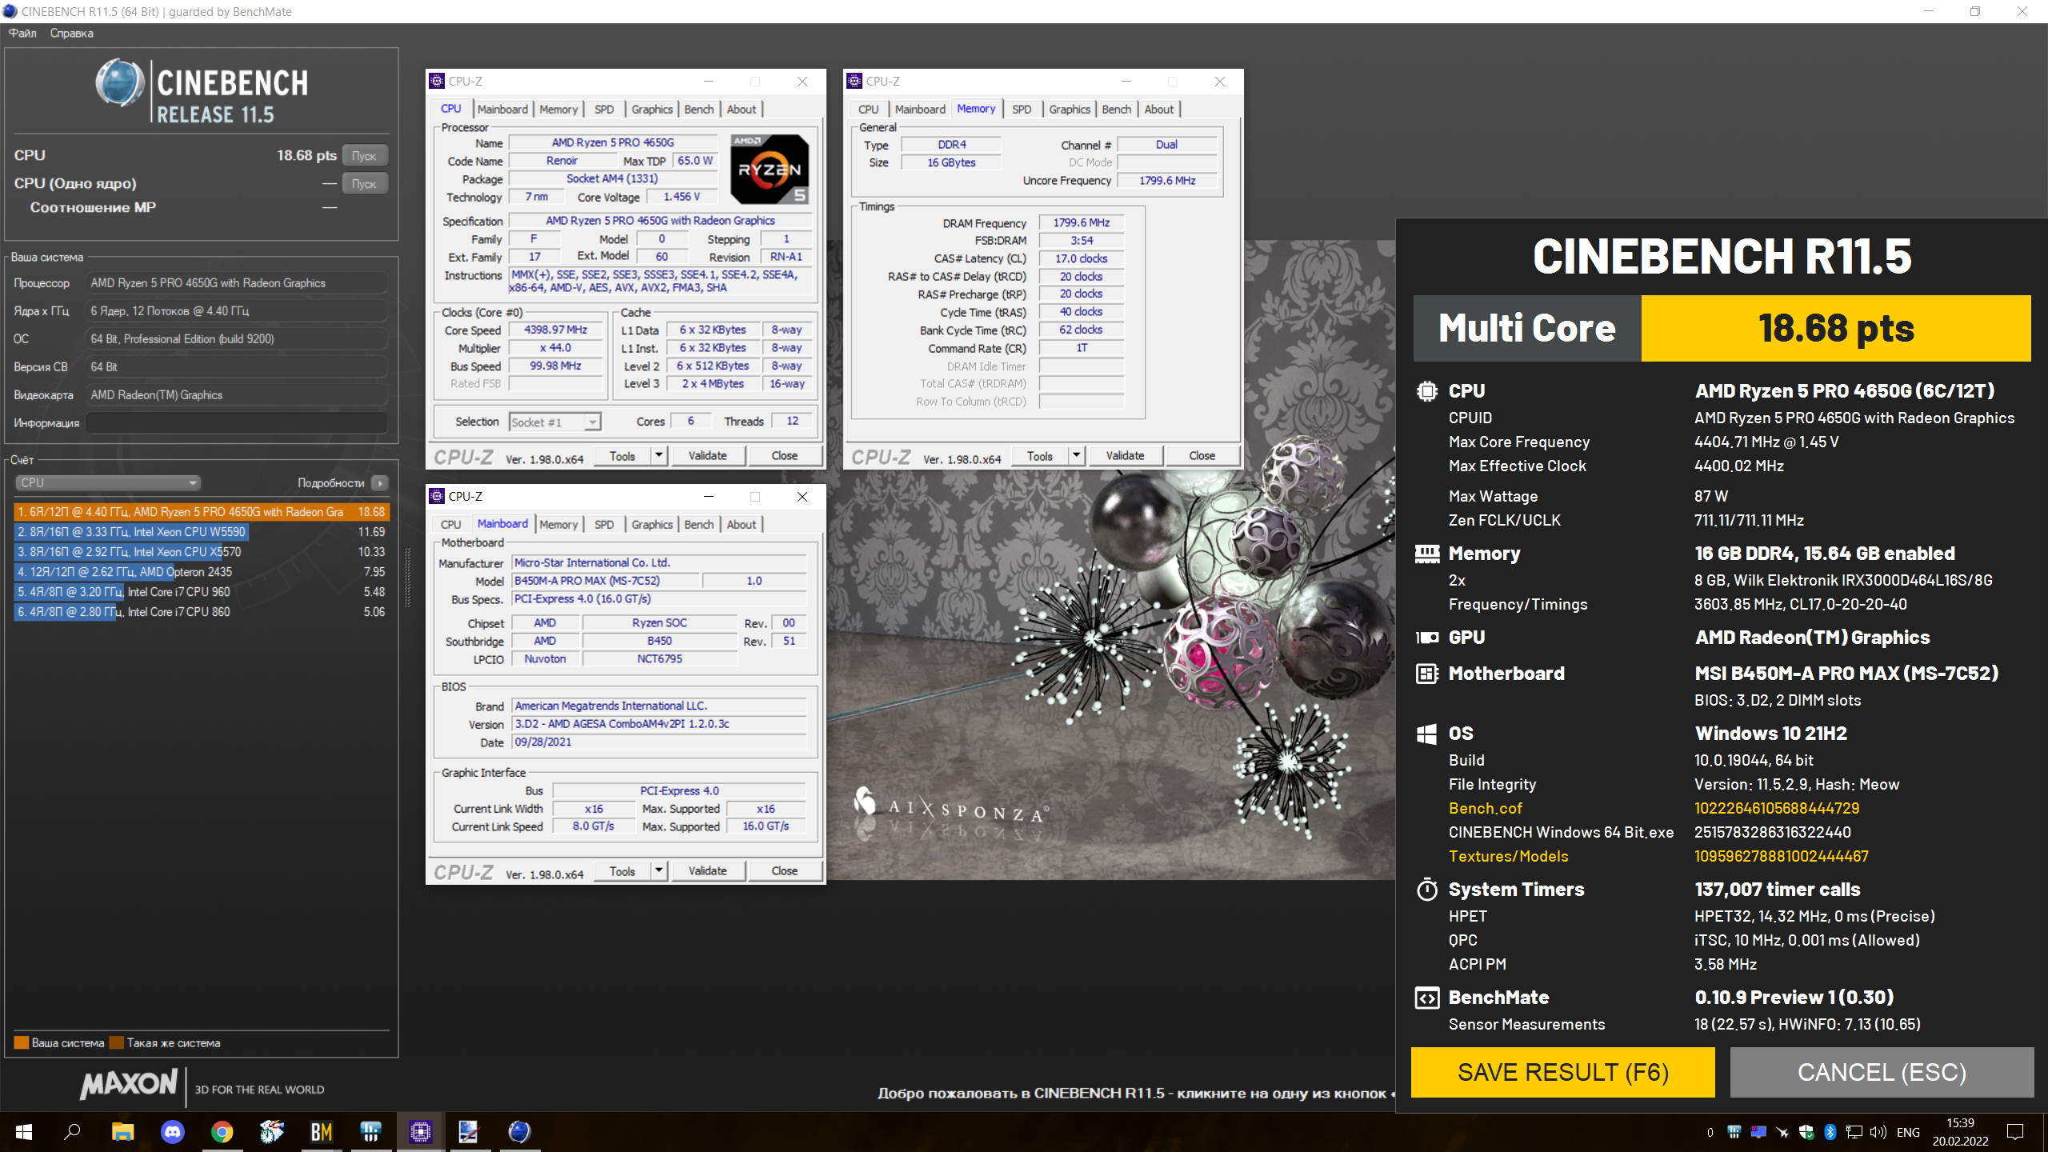Click CANCEL (ESC) button
The height and width of the screenshot is (1152, 2048).
(x=1882, y=1072)
